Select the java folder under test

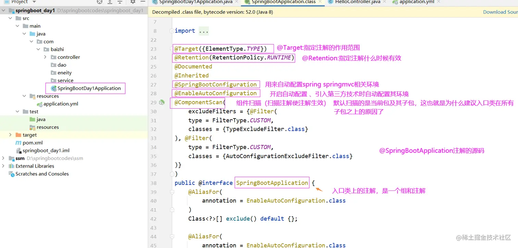pos(41,120)
